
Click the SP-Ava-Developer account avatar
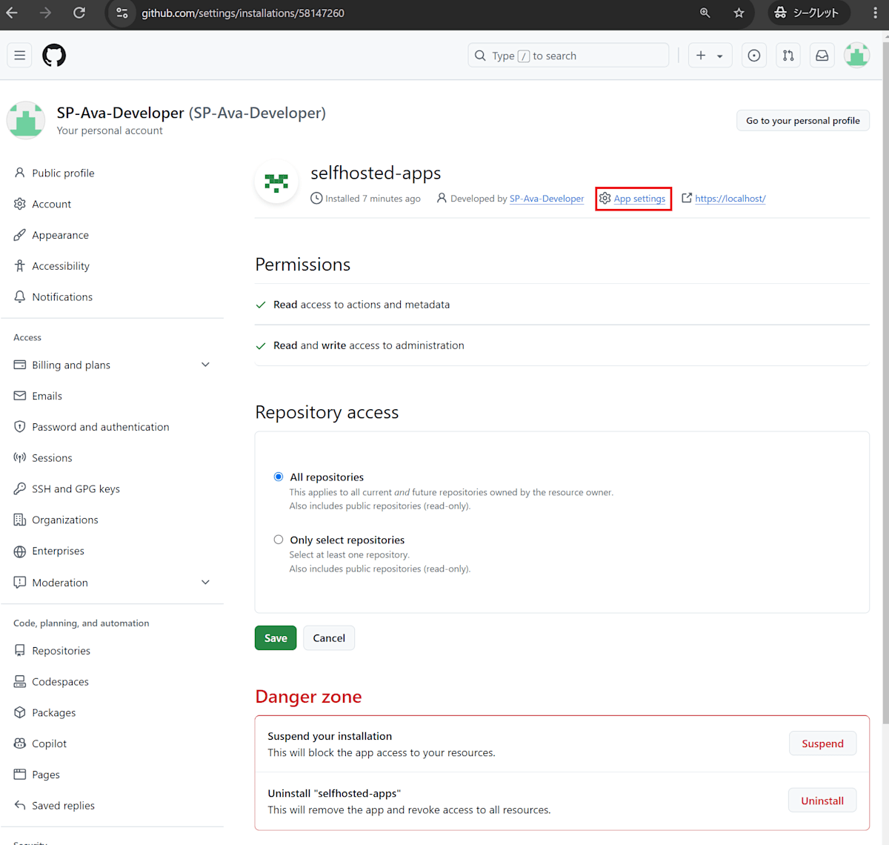click(x=26, y=120)
